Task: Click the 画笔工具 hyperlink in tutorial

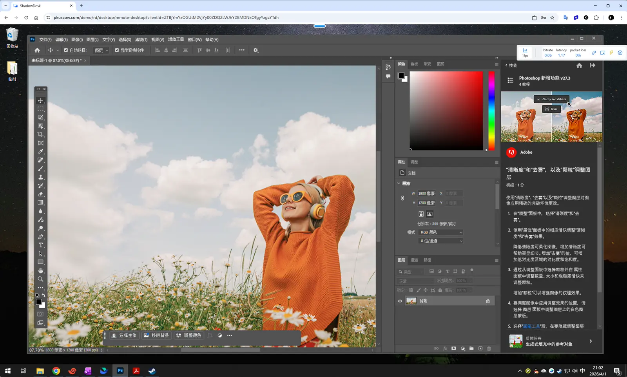Action: (x=531, y=326)
